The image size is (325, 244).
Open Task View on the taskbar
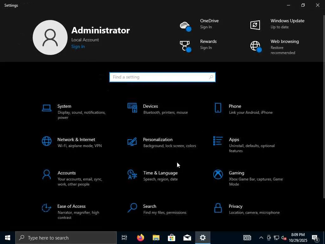(124, 238)
